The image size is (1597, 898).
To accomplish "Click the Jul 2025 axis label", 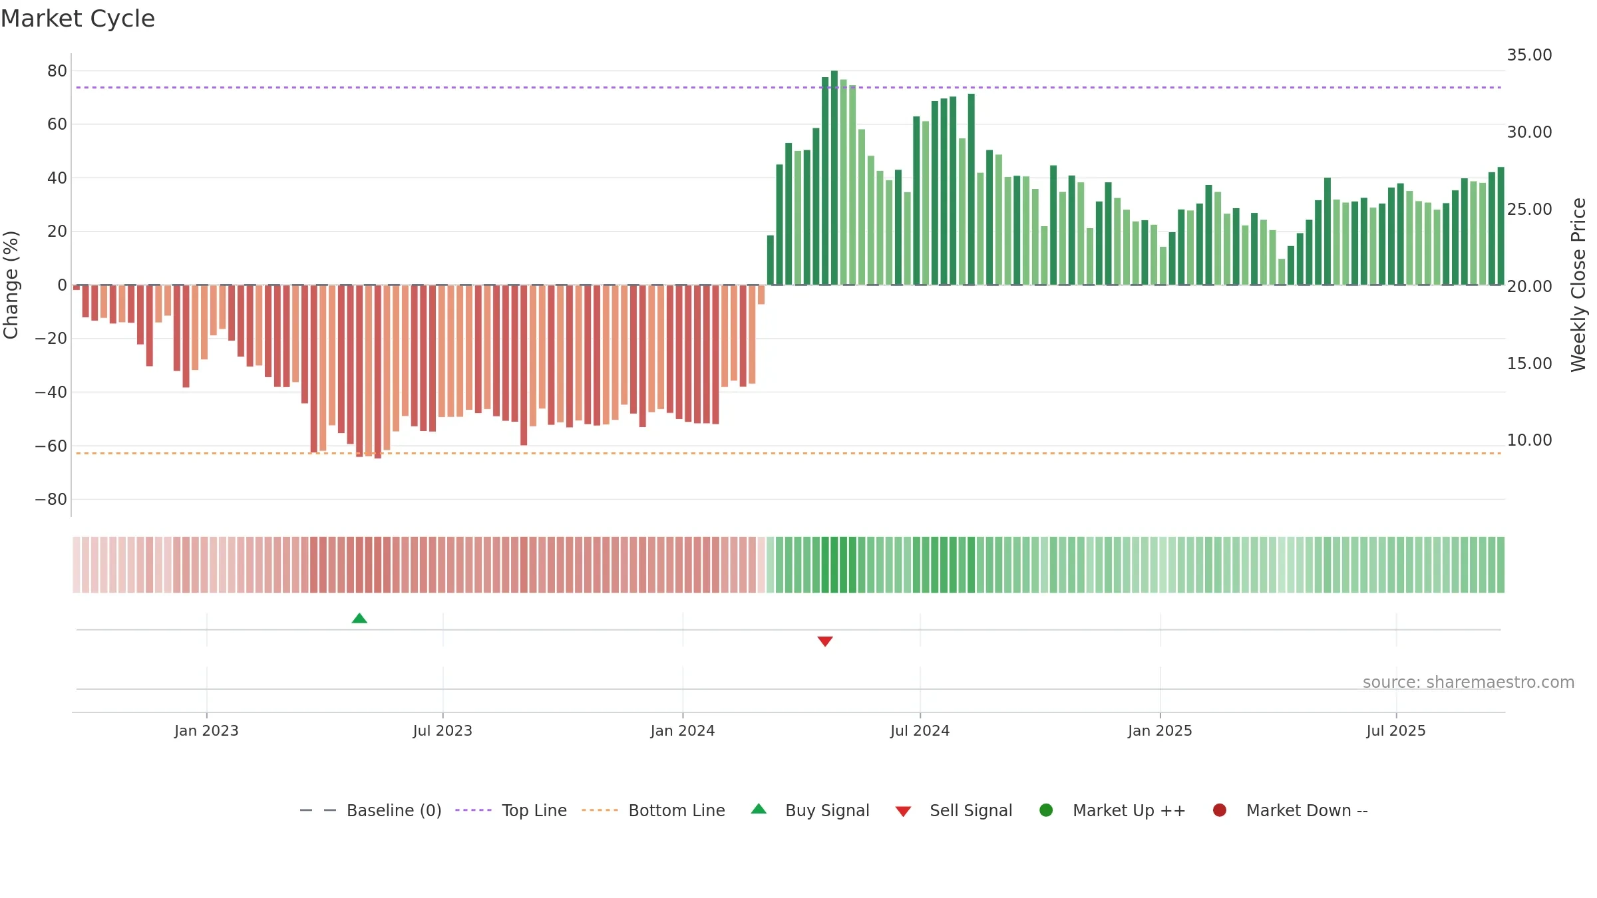I will tap(1396, 730).
